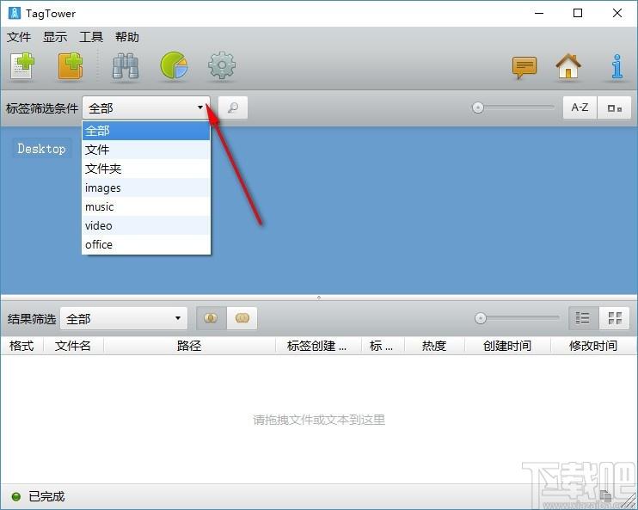
Task: Switch results to grid thumbnail view
Action: [615, 318]
